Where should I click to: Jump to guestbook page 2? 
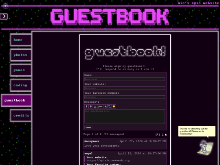[x=163, y=134]
